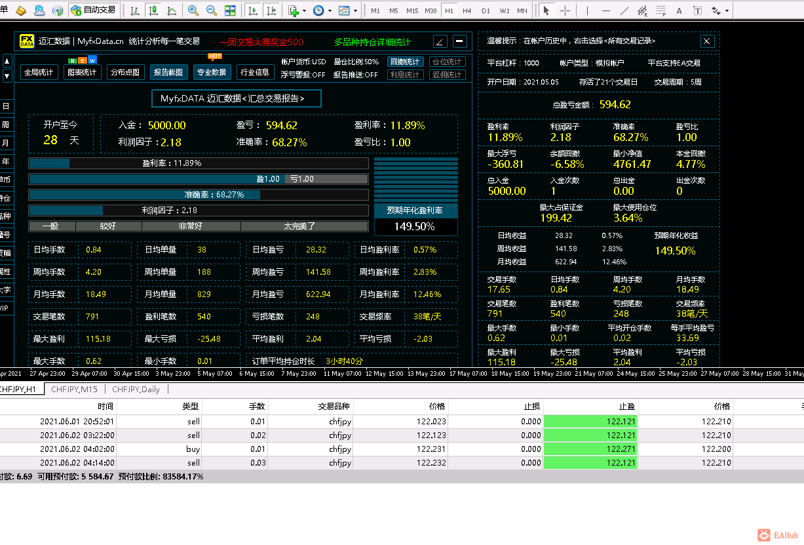Viewport: 804px width, 545px height.
Task: Click the 时间 column header
Action: (x=105, y=407)
